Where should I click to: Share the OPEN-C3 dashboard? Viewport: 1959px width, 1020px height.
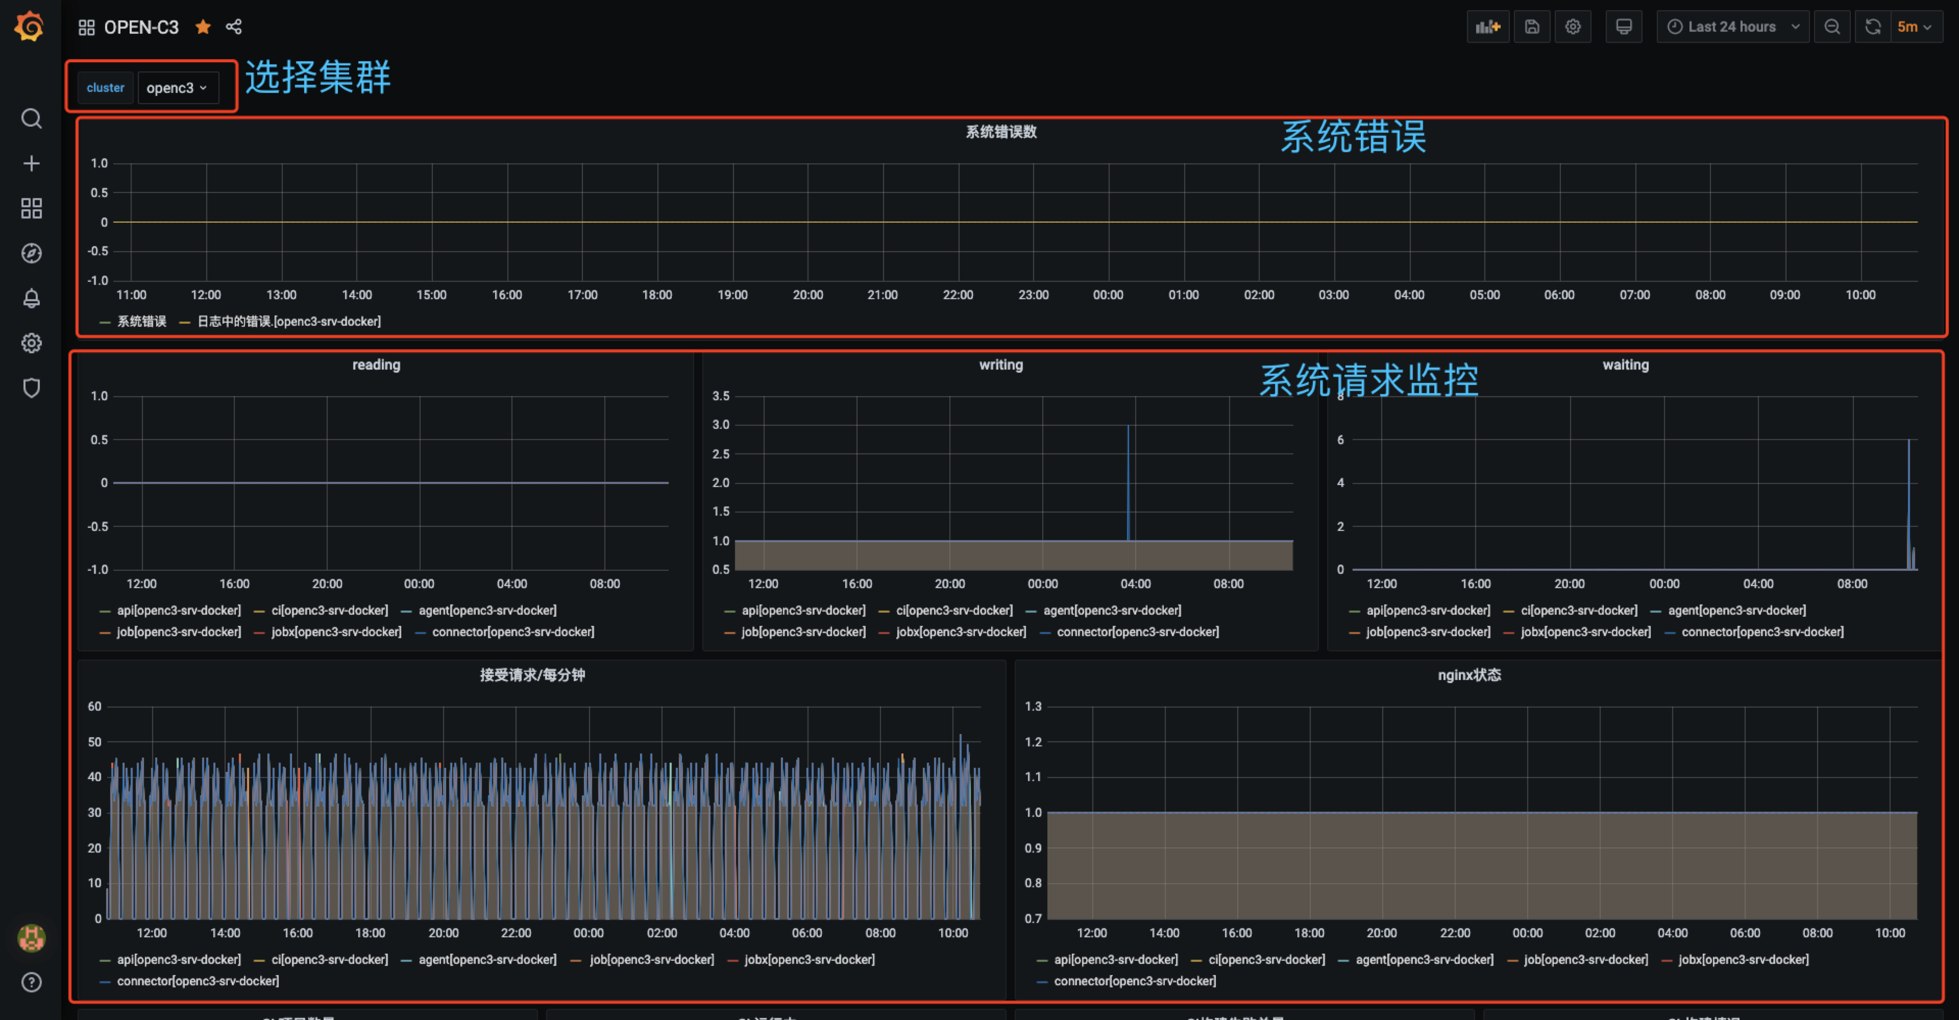tap(234, 27)
